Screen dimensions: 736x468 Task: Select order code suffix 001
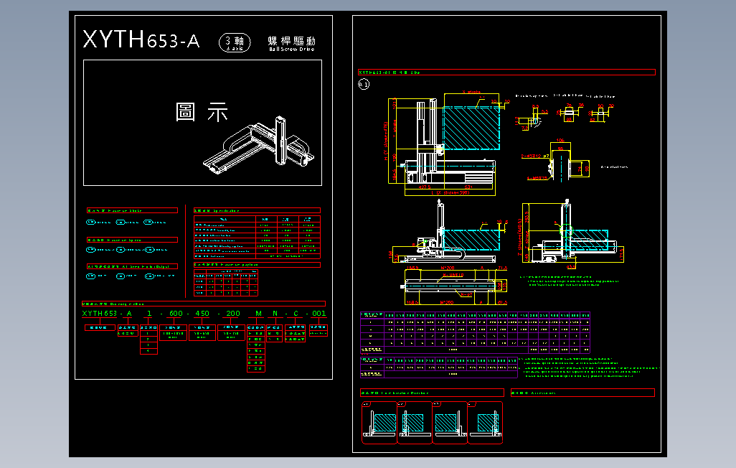[319, 314]
